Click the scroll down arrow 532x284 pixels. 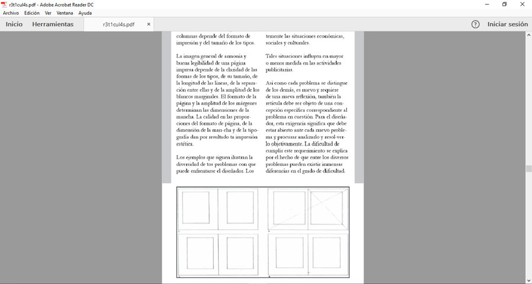click(x=528, y=280)
